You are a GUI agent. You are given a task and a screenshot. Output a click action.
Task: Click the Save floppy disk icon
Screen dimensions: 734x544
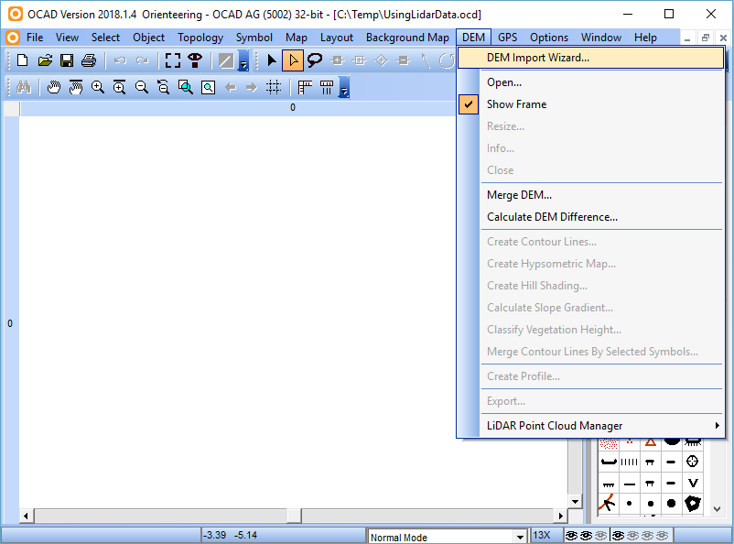67,60
